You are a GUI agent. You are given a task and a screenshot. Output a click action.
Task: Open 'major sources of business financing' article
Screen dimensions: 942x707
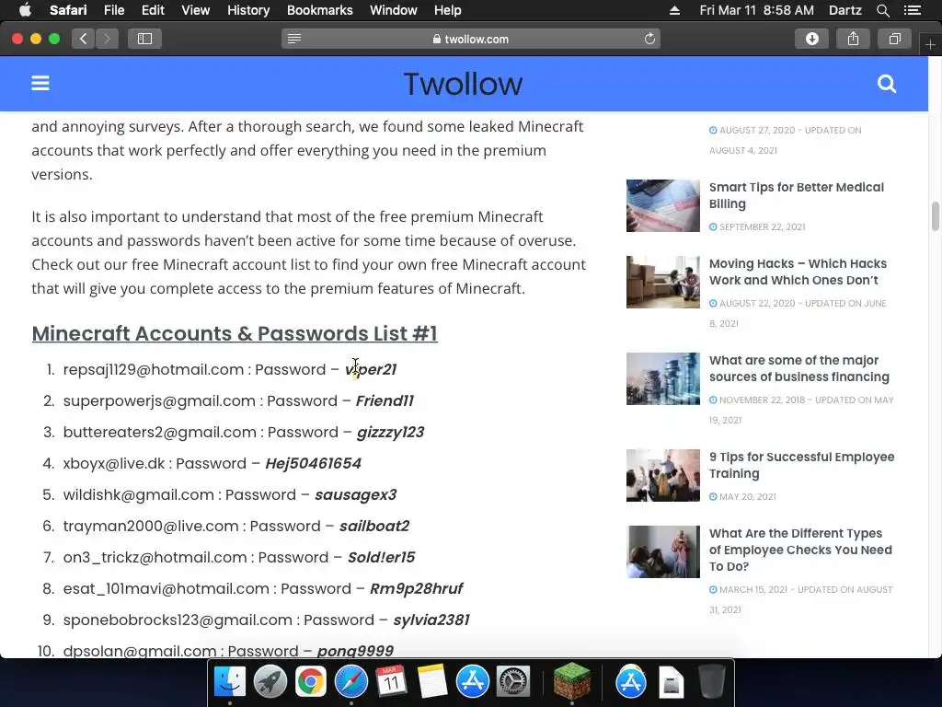[799, 368]
